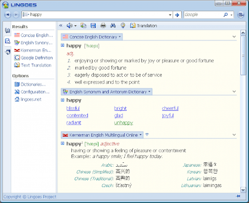Open the appendix sidebar tab

pos(7,52)
